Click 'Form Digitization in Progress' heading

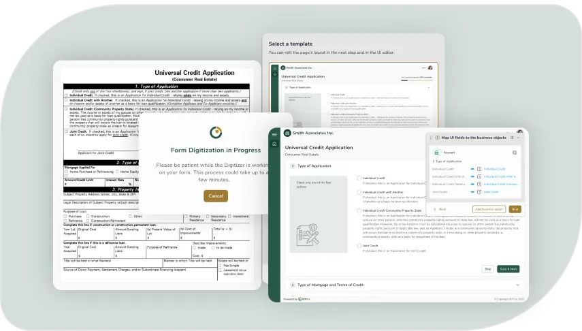[x=216, y=150]
